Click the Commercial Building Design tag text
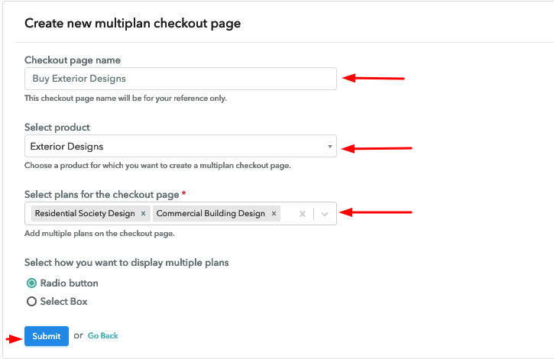This screenshot has height=359, width=554. click(x=210, y=214)
